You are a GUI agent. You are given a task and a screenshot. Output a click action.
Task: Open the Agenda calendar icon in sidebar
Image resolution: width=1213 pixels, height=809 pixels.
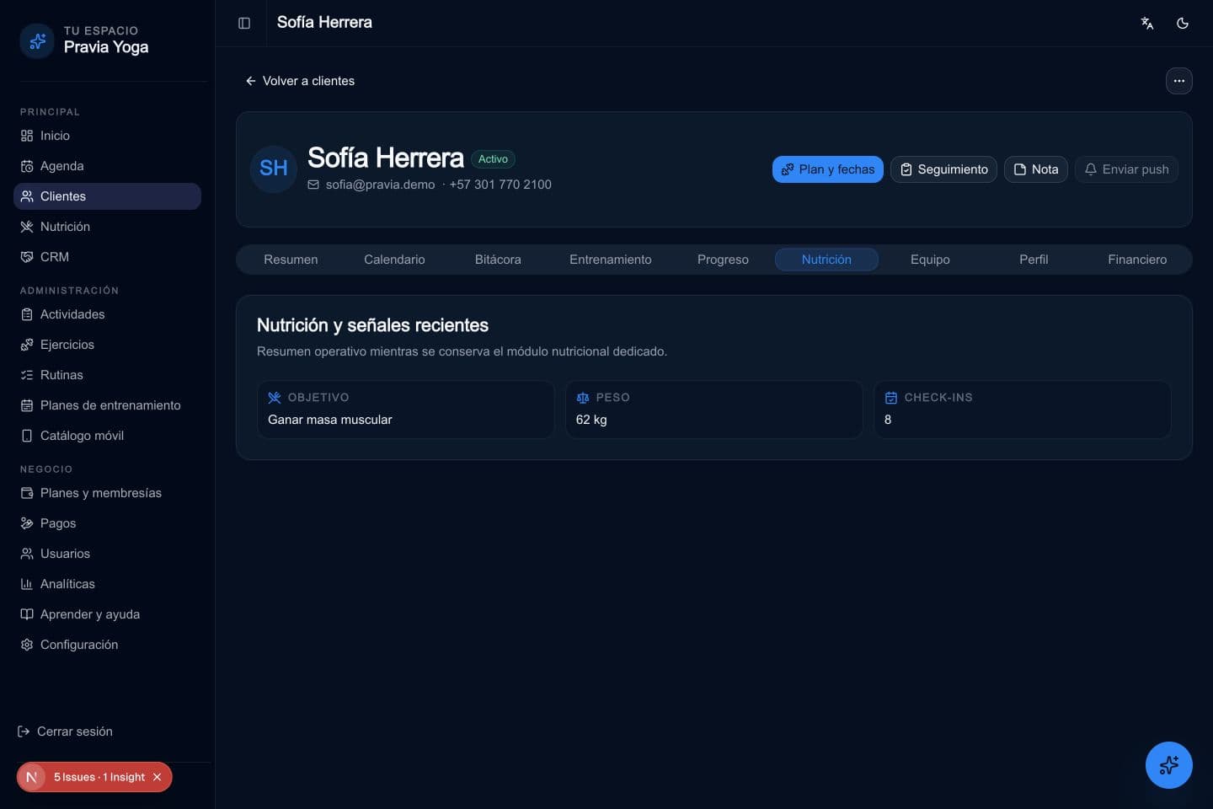point(27,166)
